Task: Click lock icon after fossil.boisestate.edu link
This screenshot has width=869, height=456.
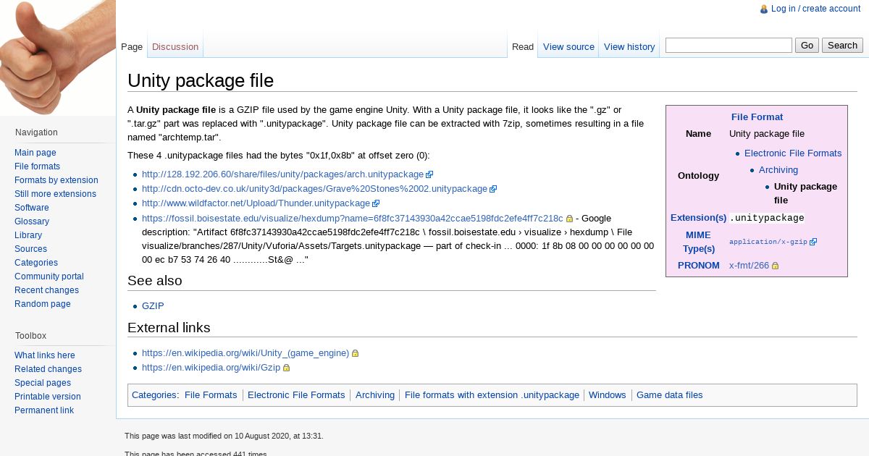Action: [x=569, y=219]
